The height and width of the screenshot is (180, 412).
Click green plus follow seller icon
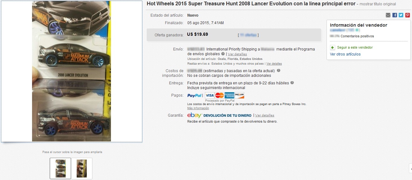(x=332, y=47)
